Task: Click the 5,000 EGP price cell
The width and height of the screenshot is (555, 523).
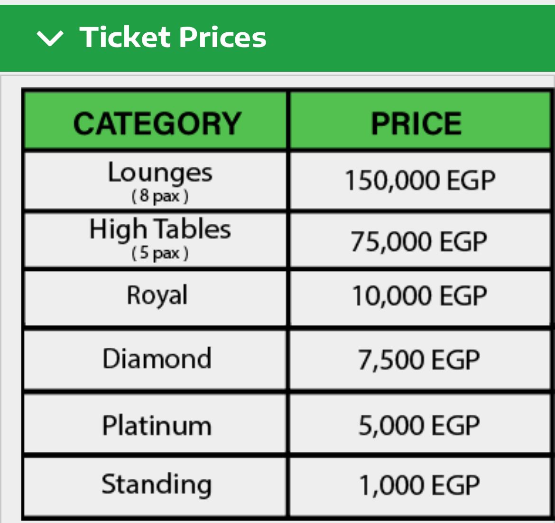Action: tap(420, 423)
